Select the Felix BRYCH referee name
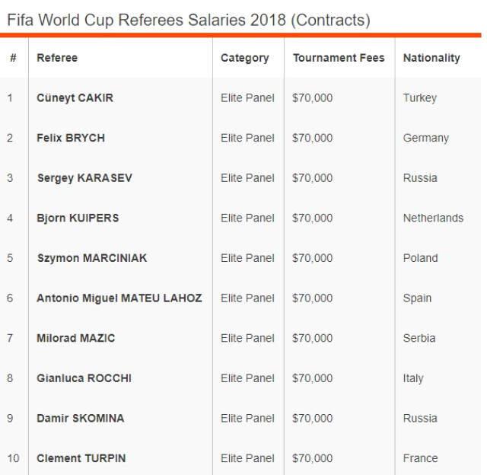The height and width of the screenshot is (475, 487). (x=71, y=138)
